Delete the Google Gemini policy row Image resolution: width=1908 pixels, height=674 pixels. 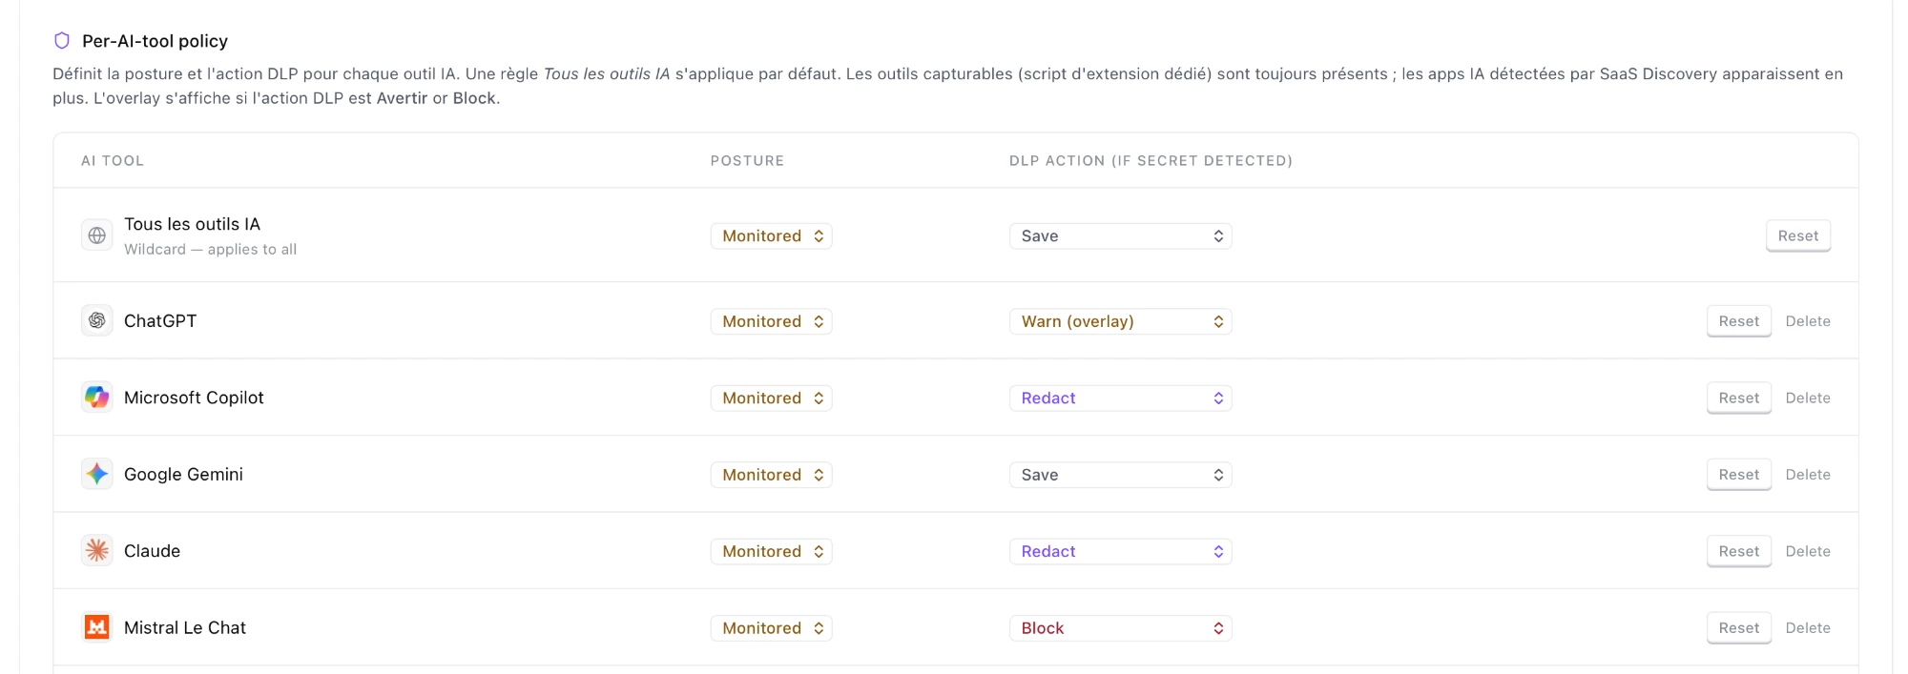point(1808,475)
